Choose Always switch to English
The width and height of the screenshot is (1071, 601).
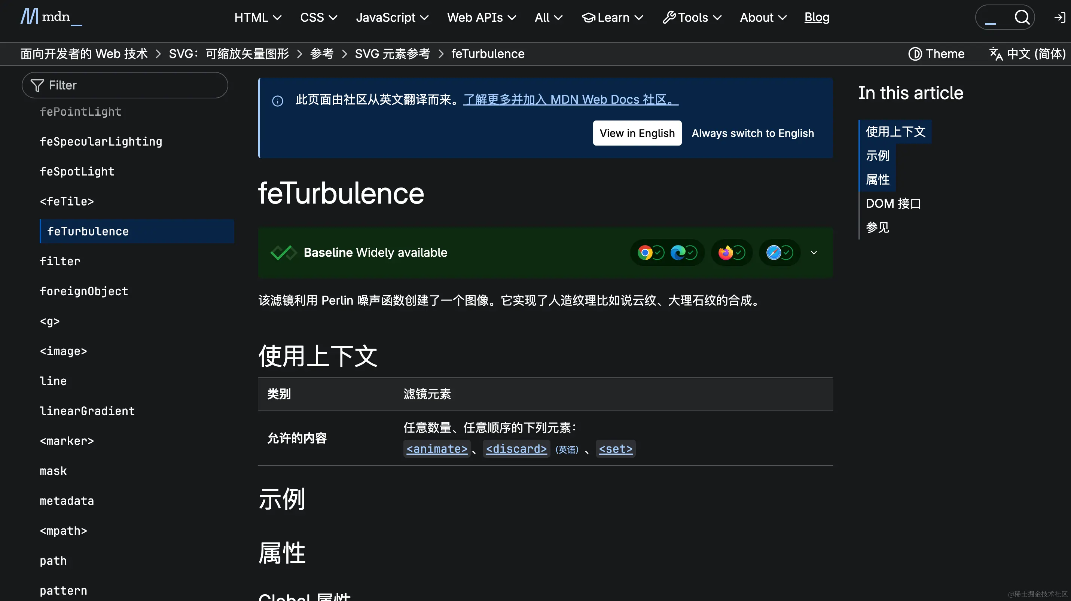pos(753,133)
